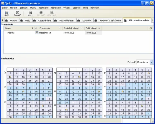Click highlighted day 14 in month I
The image size is (155, 124).
(x=122, y=92)
